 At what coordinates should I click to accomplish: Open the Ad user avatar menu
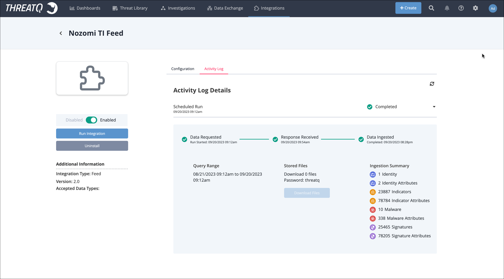(493, 8)
